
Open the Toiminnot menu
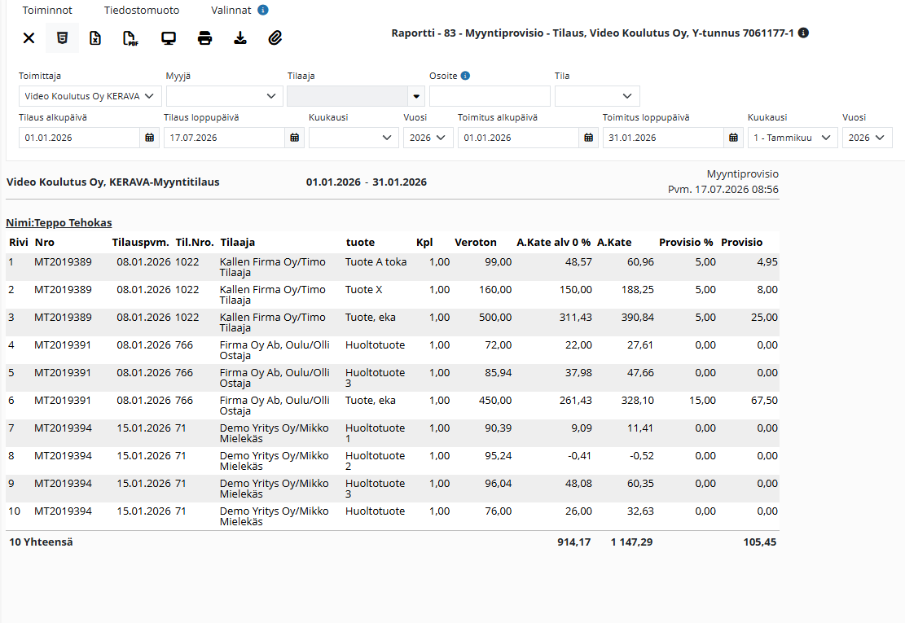(47, 11)
